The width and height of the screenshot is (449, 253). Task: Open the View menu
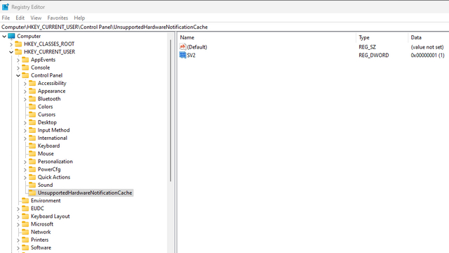point(36,18)
